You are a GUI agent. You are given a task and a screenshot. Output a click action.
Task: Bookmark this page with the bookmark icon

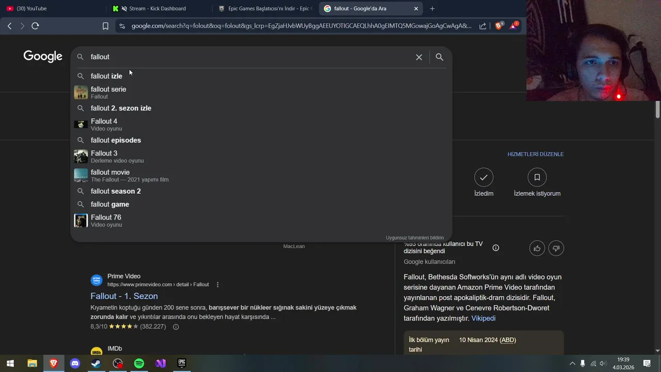(x=105, y=26)
